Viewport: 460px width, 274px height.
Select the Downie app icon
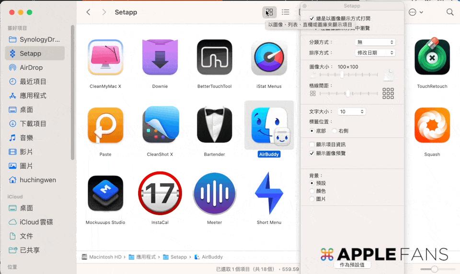[160, 57]
